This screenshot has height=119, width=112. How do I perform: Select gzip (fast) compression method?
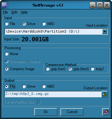56,69
